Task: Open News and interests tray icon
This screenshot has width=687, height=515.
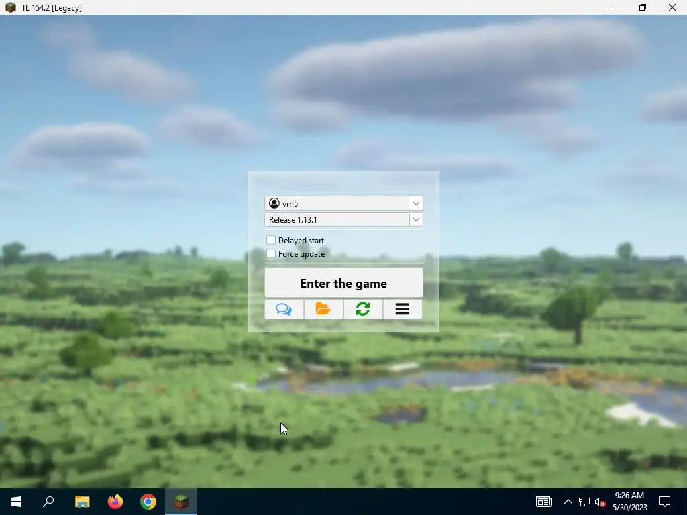Action: 543,502
